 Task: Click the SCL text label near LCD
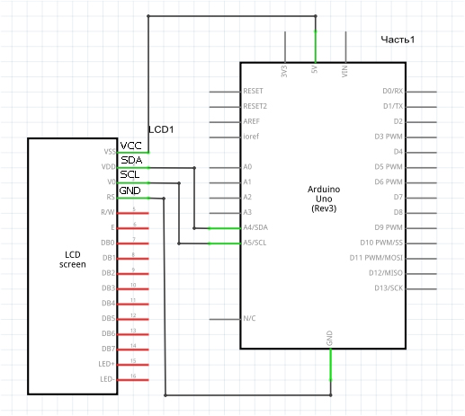click(130, 174)
